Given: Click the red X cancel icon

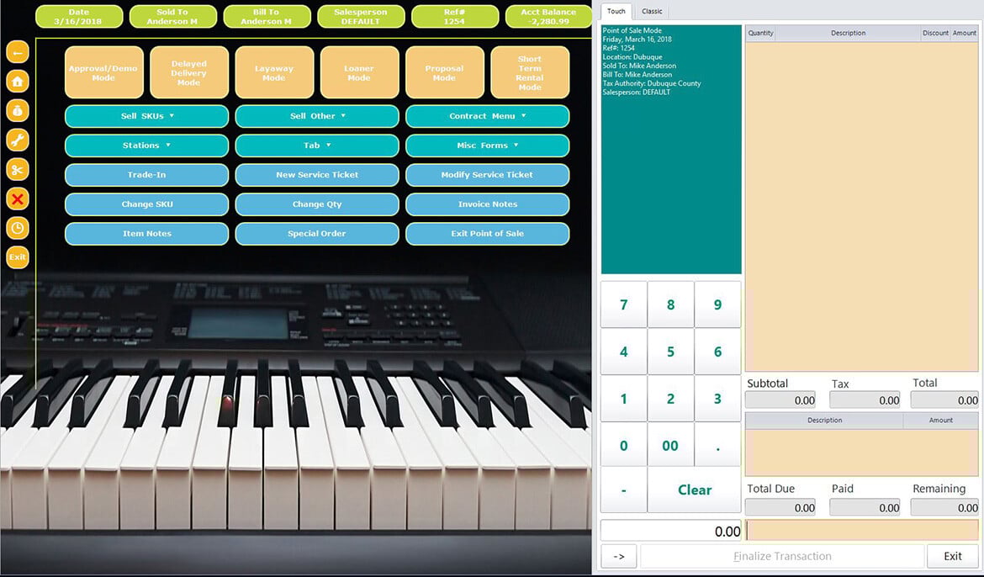Looking at the screenshot, I should pyautogui.click(x=18, y=199).
